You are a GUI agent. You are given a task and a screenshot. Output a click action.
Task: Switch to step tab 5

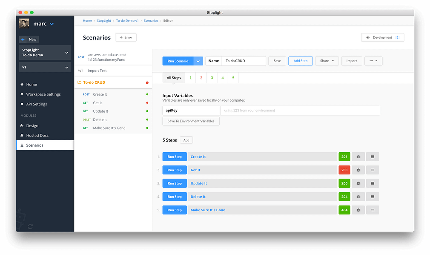pyautogui.click(x=233, y=78)
